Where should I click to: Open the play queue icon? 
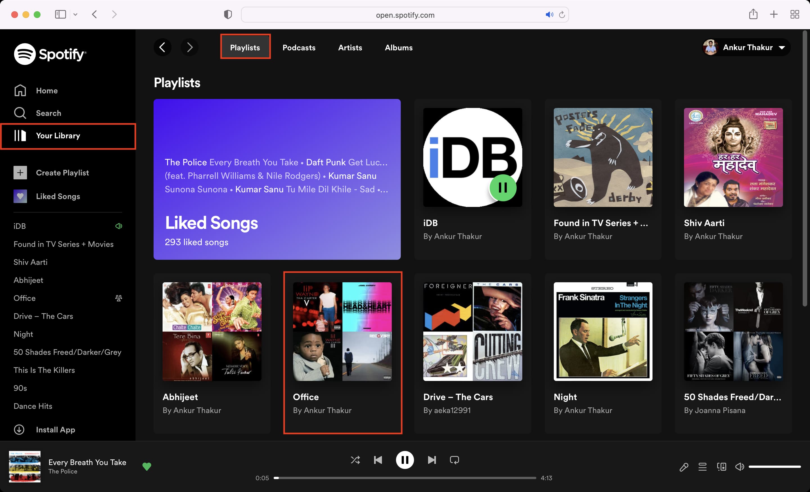pyautogui.click(x=703, y=467)
